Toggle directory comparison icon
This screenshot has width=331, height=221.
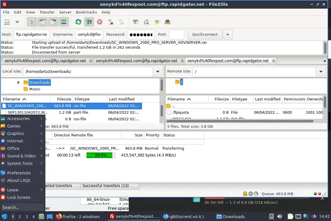(x=146, y=22)
